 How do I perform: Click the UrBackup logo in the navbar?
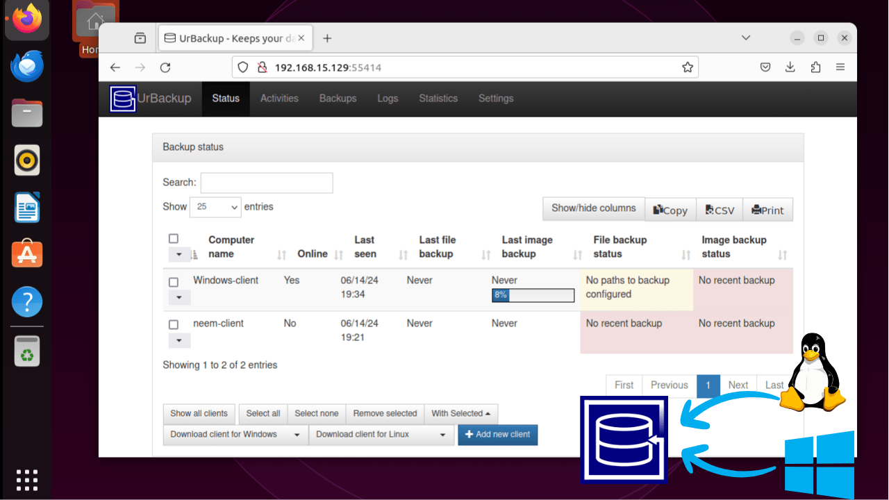pos(123,99)
